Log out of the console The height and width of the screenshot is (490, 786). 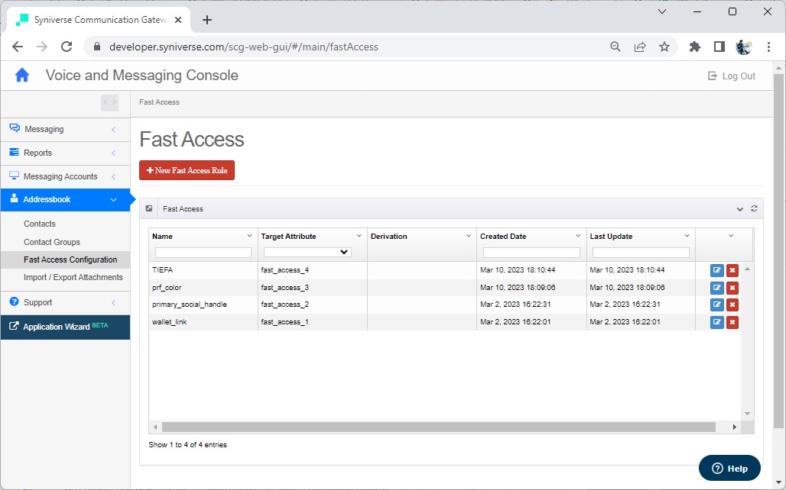click(732, 76)
